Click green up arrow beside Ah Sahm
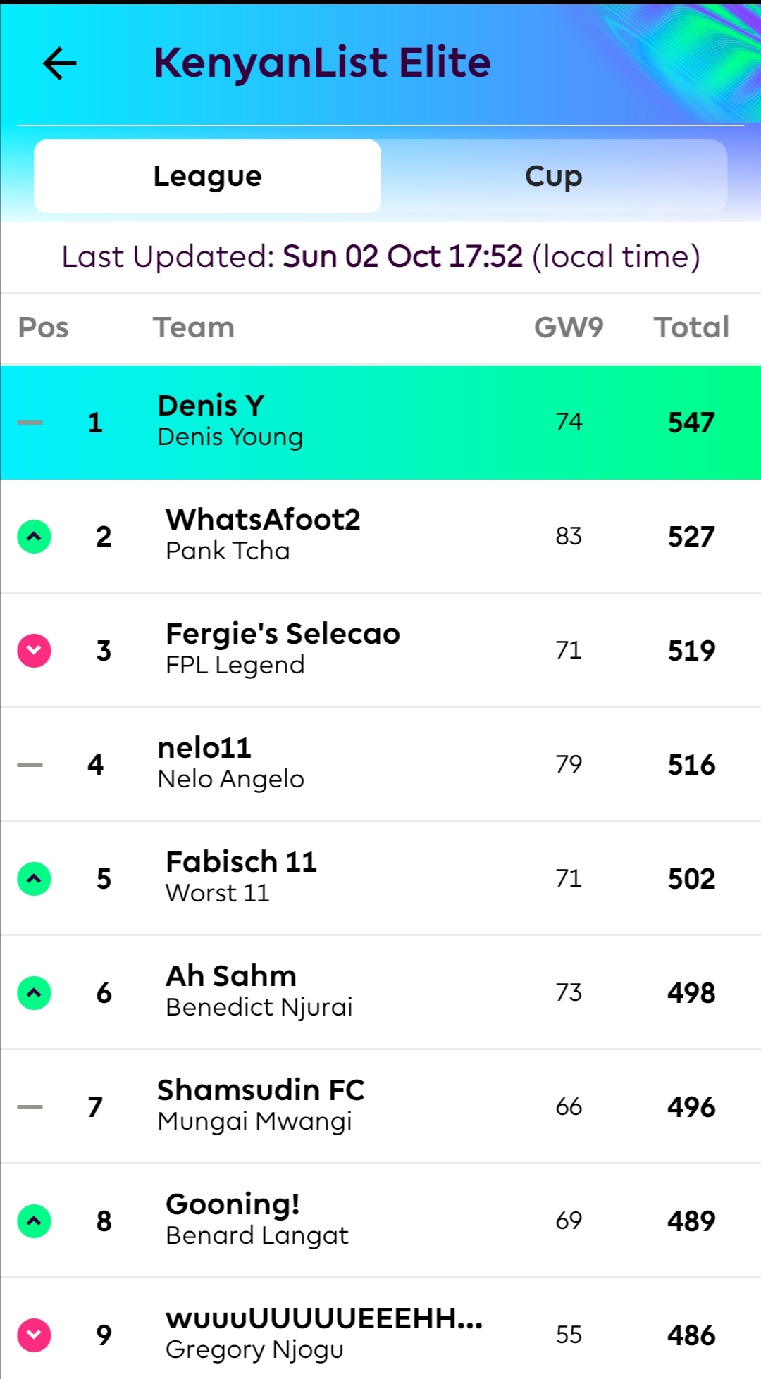761x1379 pixels. [34, 993]
